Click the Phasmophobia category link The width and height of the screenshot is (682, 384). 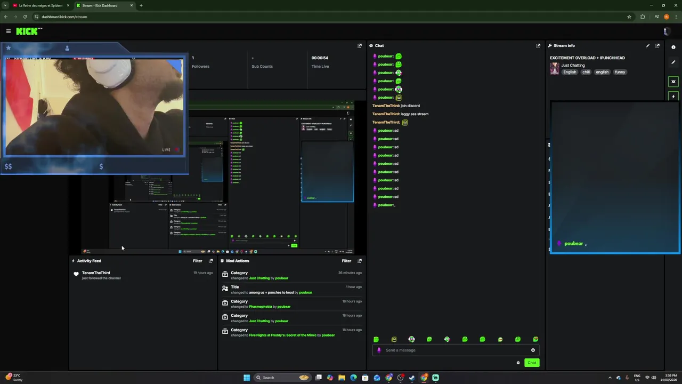point(261,307)
